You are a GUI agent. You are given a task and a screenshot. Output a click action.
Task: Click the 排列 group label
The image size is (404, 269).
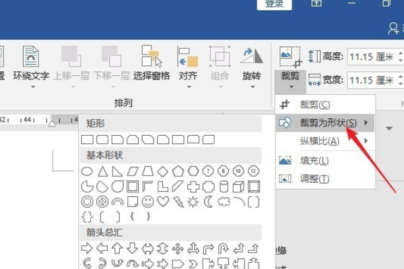click(123, 103)
